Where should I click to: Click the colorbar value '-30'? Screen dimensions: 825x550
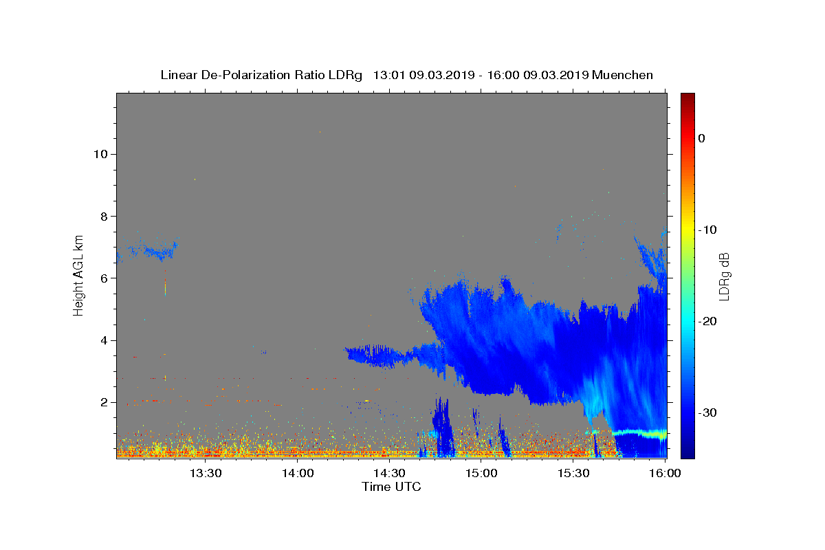[x=708, y=412]
